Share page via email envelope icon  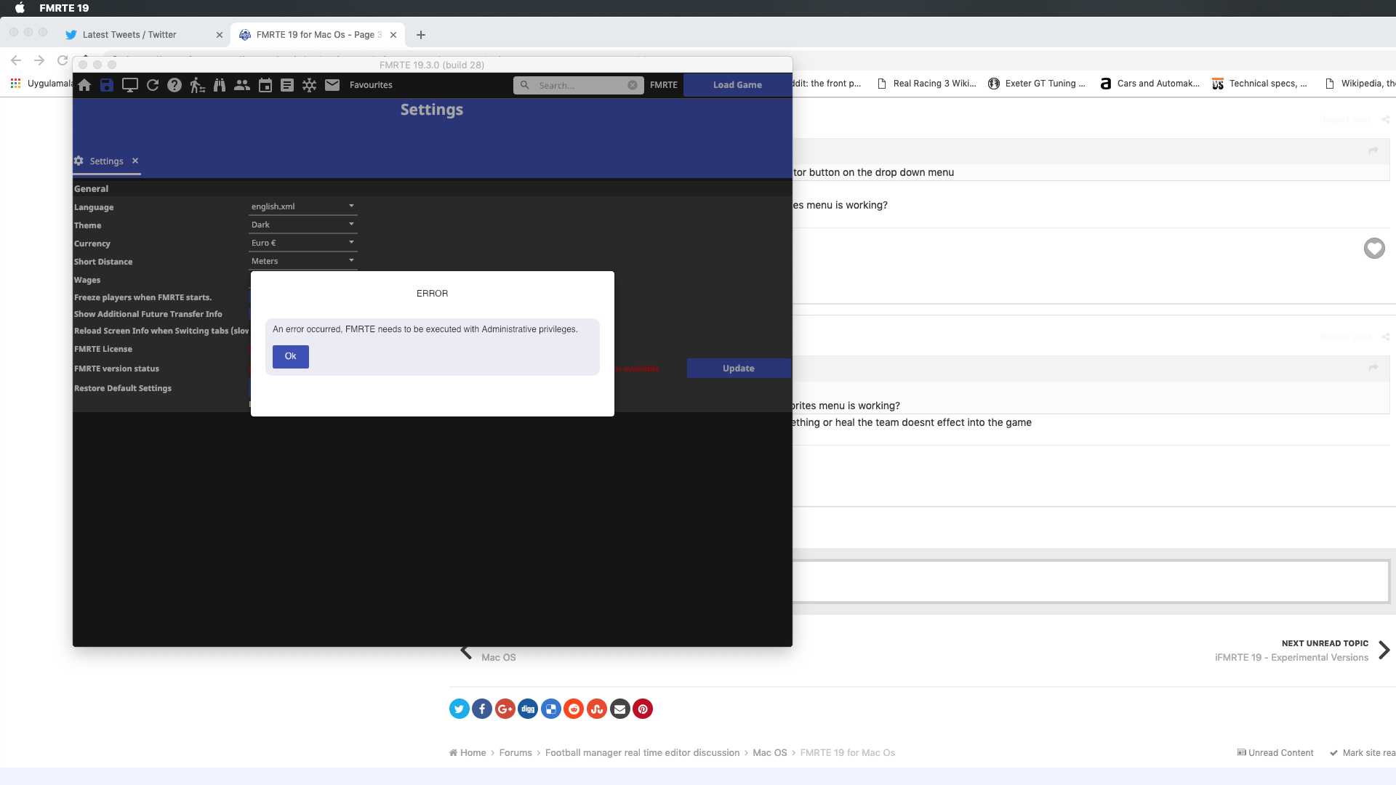point(619,709)
